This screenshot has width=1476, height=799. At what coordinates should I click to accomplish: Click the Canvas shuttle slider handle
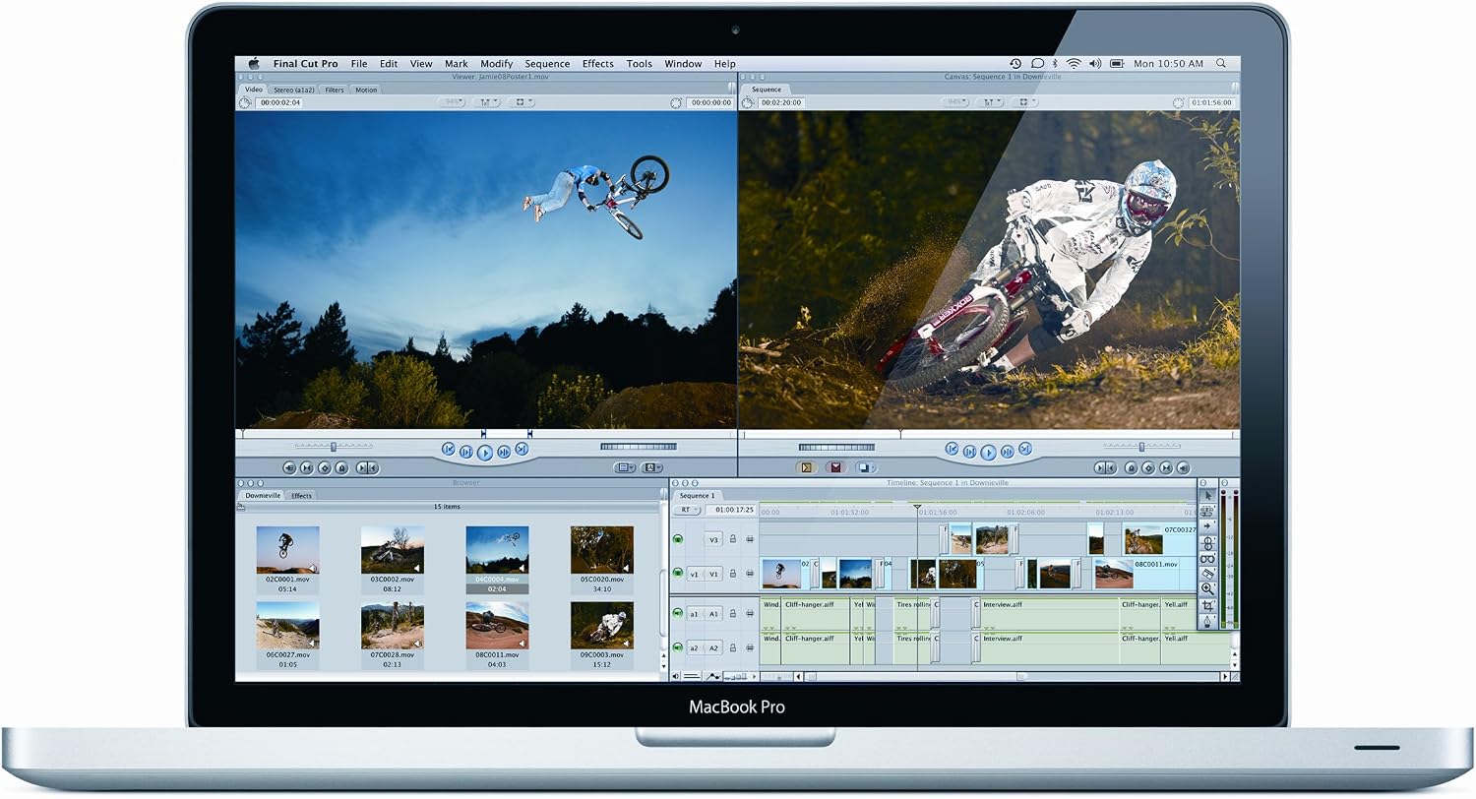(x=1141, y=447)
